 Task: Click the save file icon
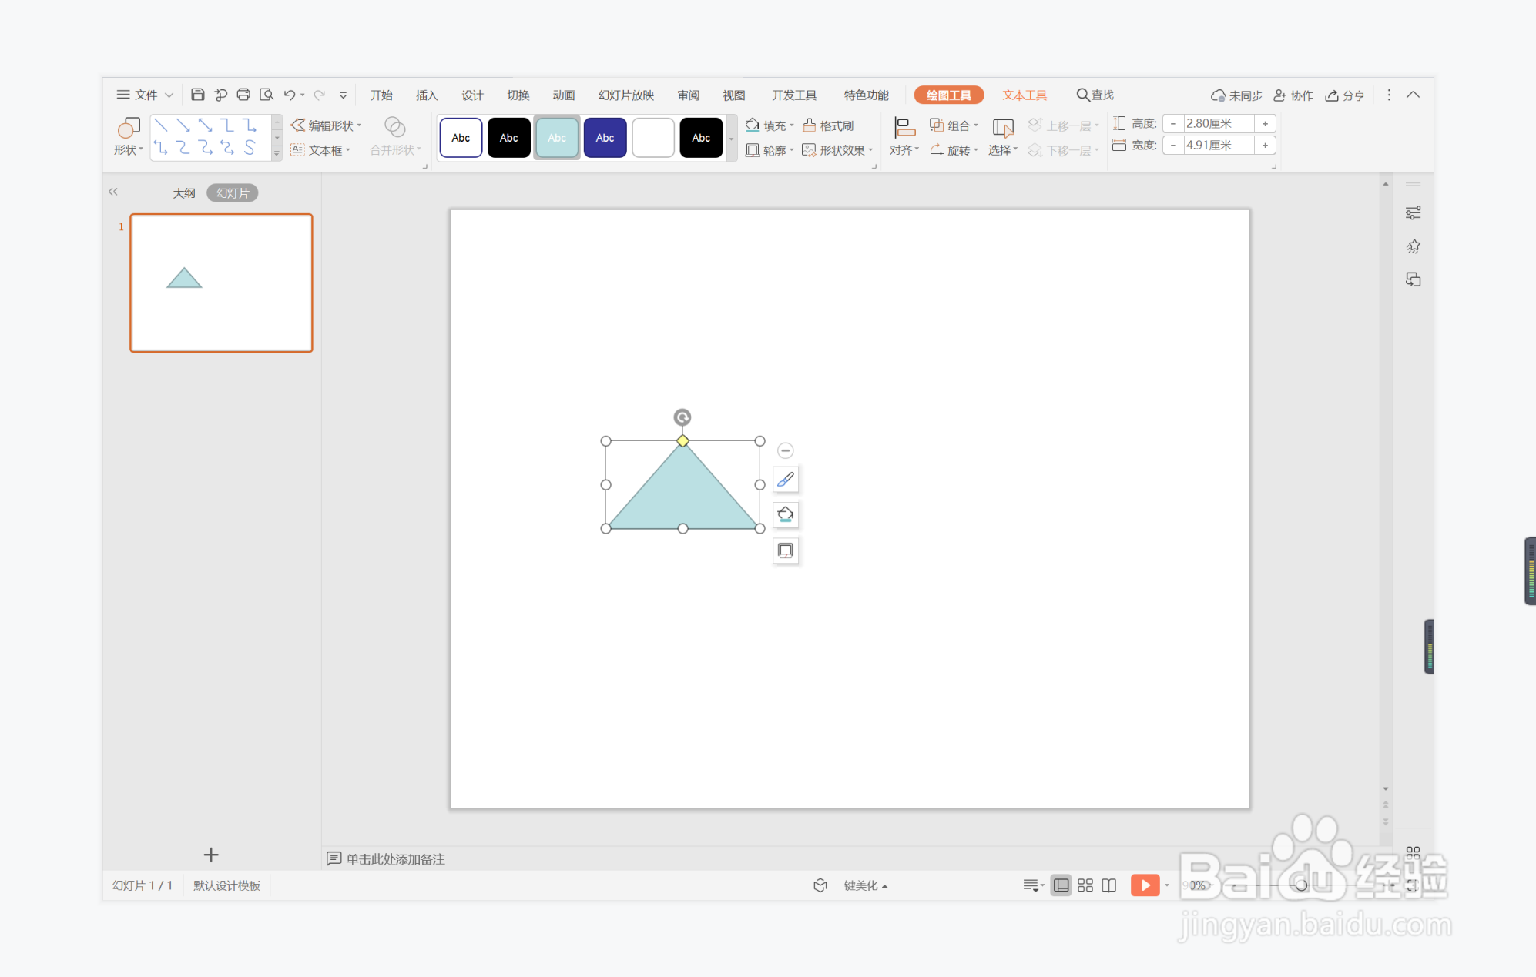[197, 95]
